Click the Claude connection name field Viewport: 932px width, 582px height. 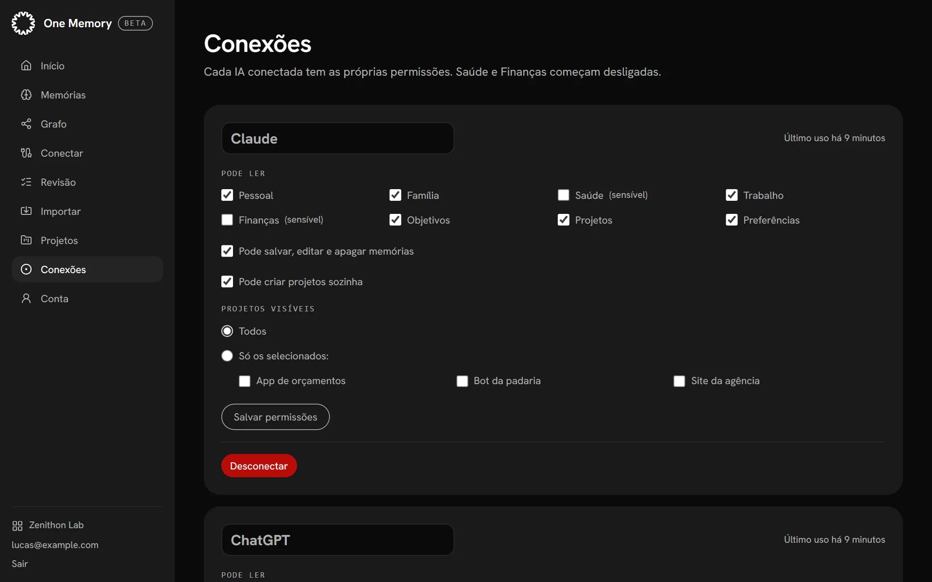pos(337,138)
